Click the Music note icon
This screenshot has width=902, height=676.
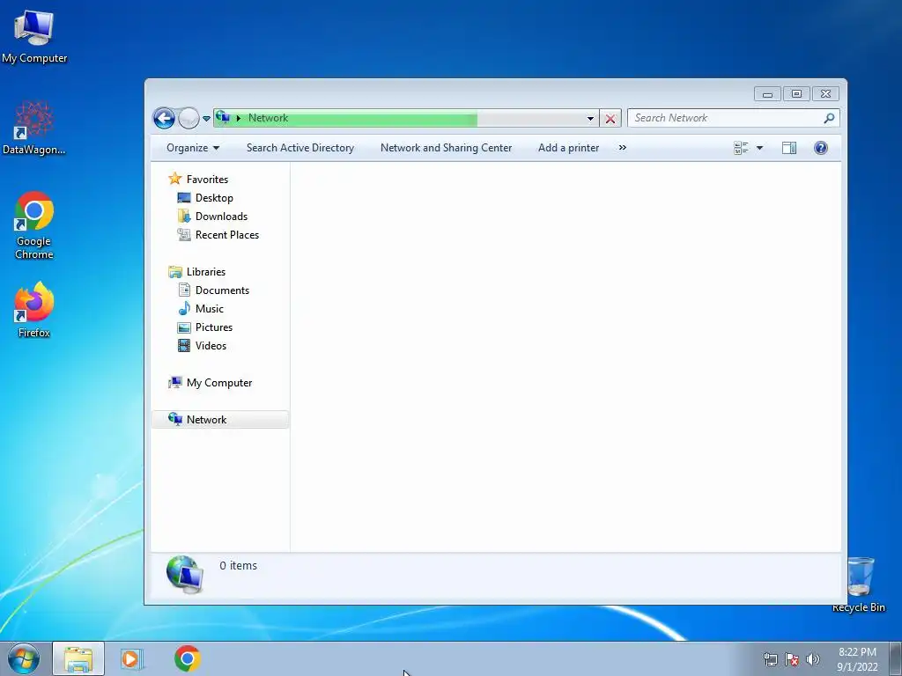pyautogui.click(x=184, y=308)
